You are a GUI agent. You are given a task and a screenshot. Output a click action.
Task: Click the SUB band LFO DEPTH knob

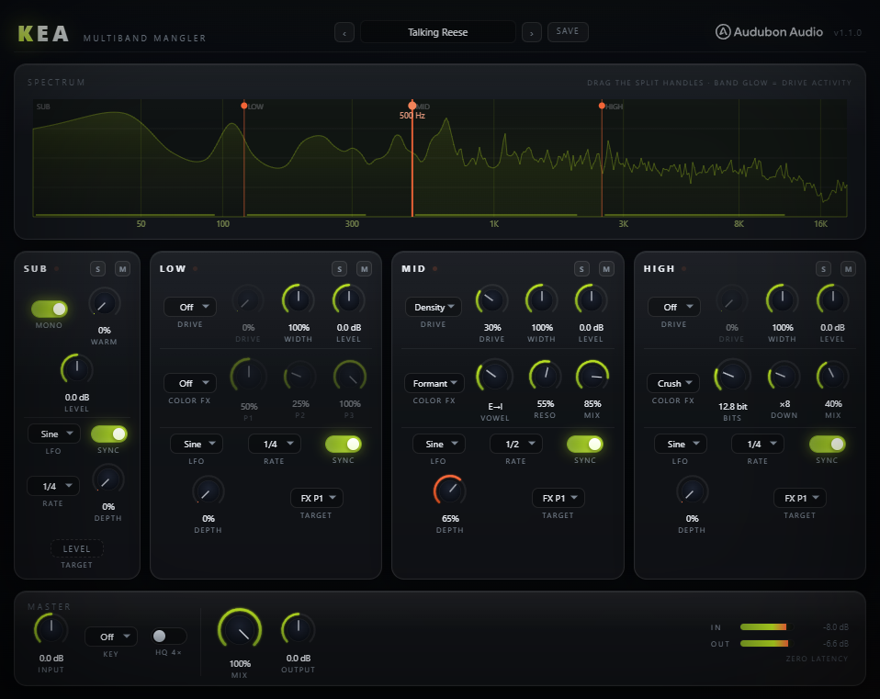(107, 479)
